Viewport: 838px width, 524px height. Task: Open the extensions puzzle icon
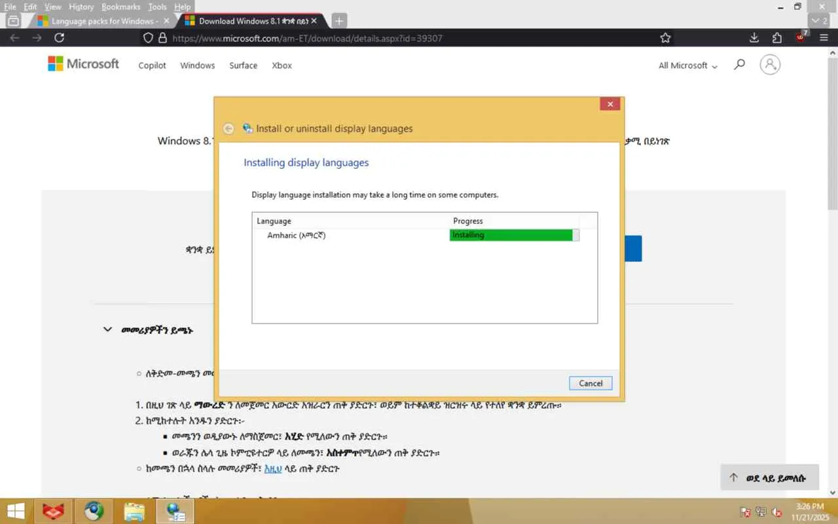click(777, 38)
